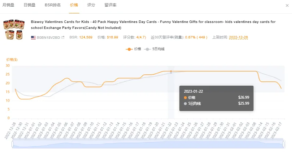Open the product thumbnail image

(x=14, y=29)
